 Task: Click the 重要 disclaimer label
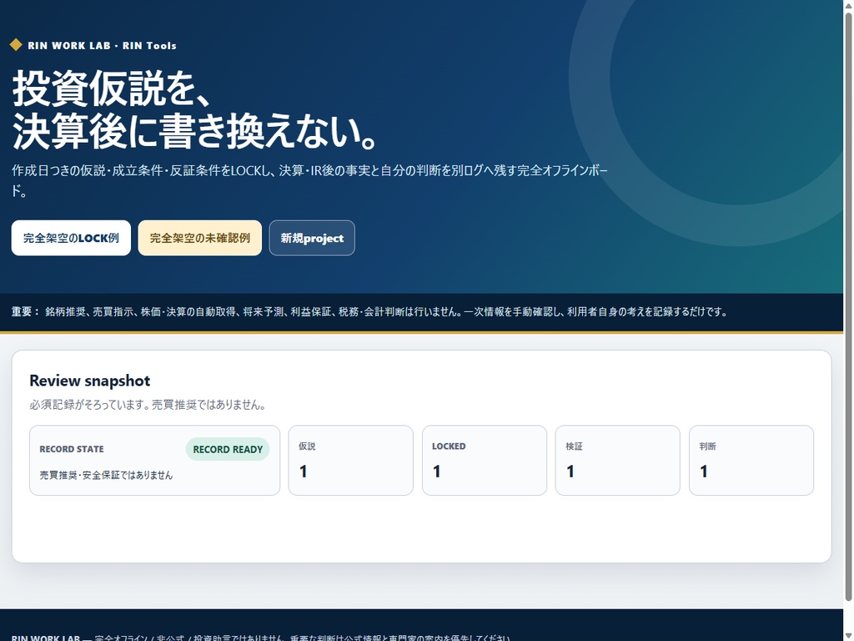(26, 312)
